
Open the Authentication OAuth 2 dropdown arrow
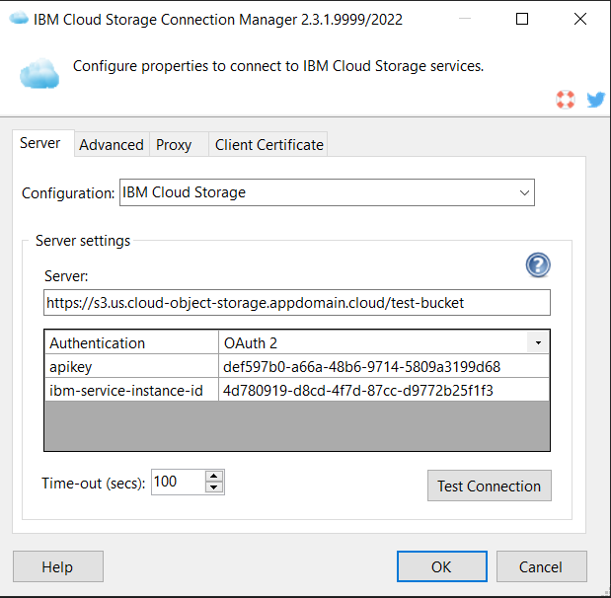[538, 343]
